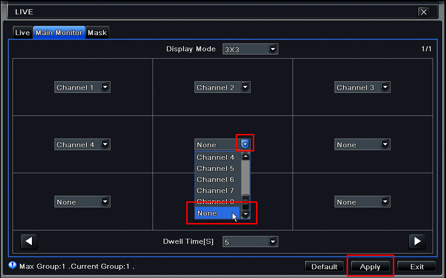Open the Display Mode 3X3 dropdown

coord(250,49)
